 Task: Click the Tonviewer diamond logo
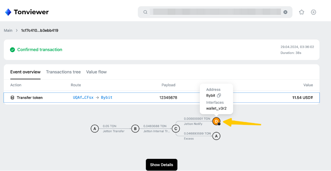tap(8, 12)
